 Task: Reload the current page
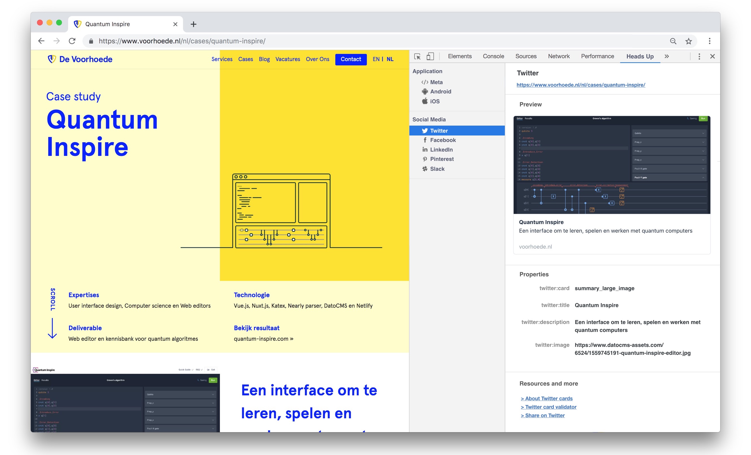[72, 41]
